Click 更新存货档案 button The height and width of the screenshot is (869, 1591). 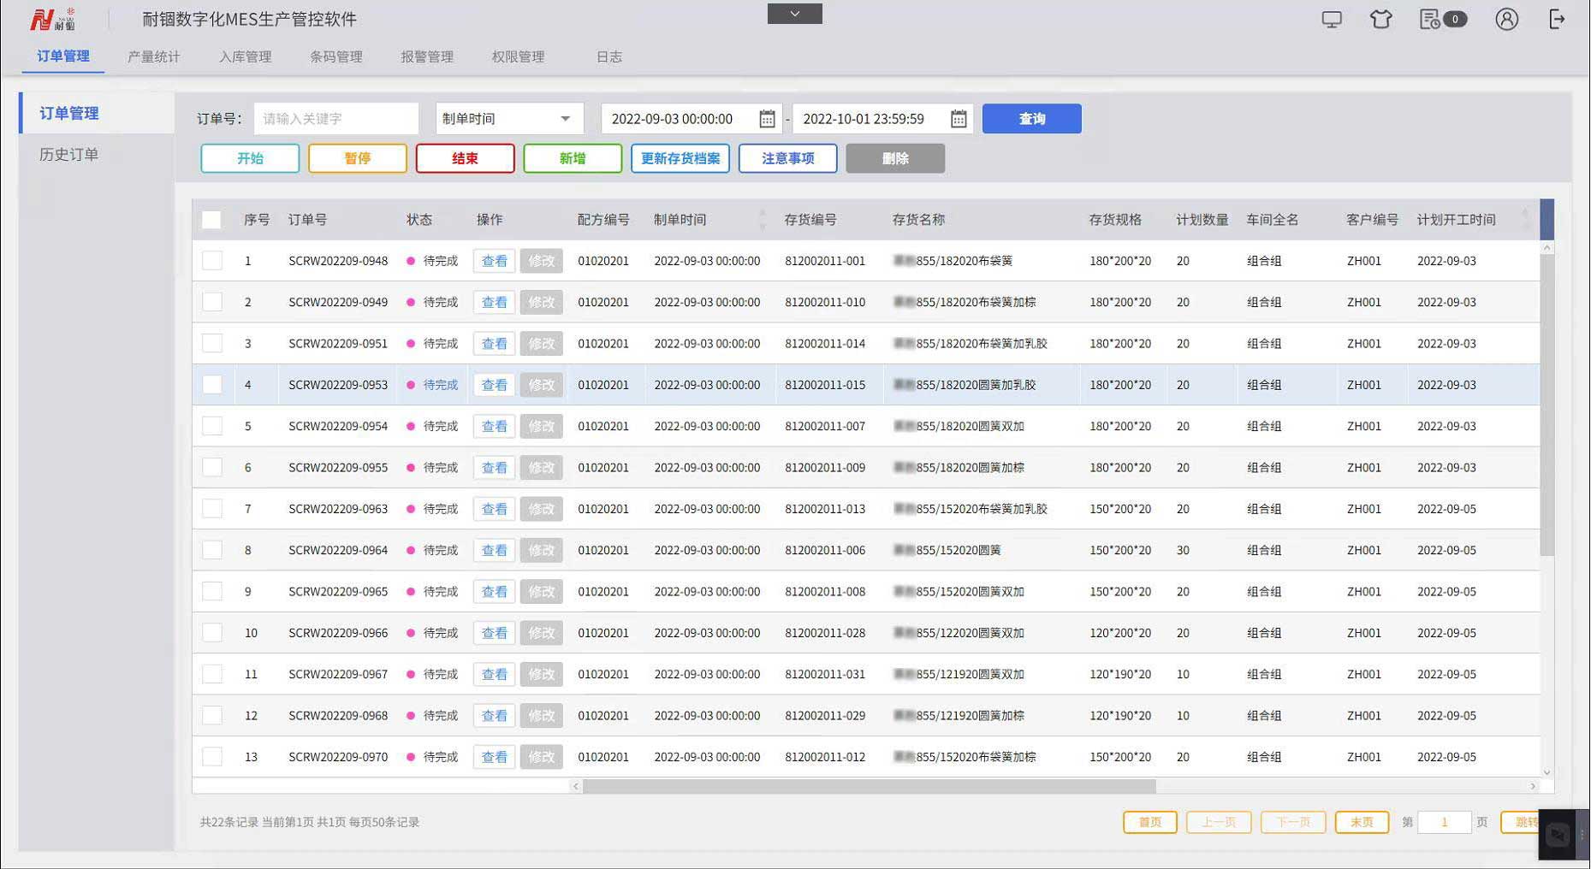click(x=680, y=158)
